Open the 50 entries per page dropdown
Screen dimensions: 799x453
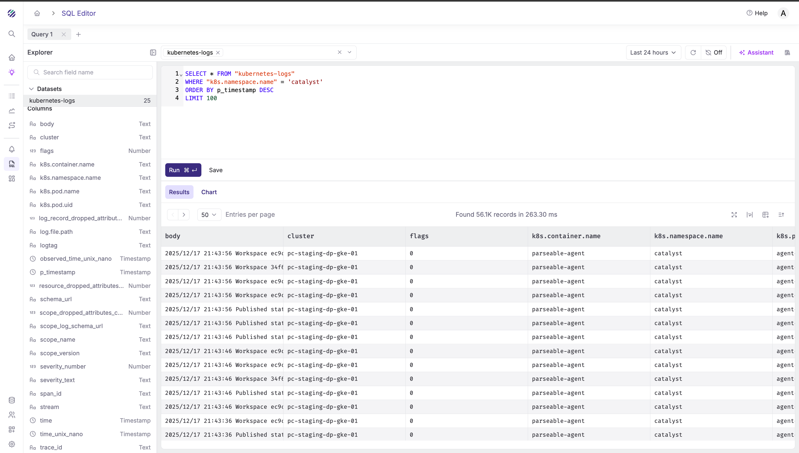coord(209,215)
